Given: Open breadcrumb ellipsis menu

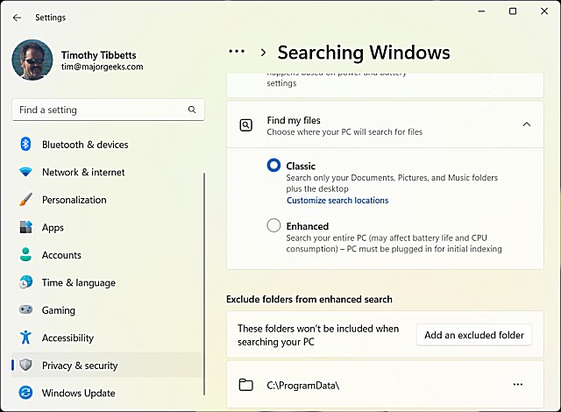Looking at the screenshot, I should coord(237,52).
